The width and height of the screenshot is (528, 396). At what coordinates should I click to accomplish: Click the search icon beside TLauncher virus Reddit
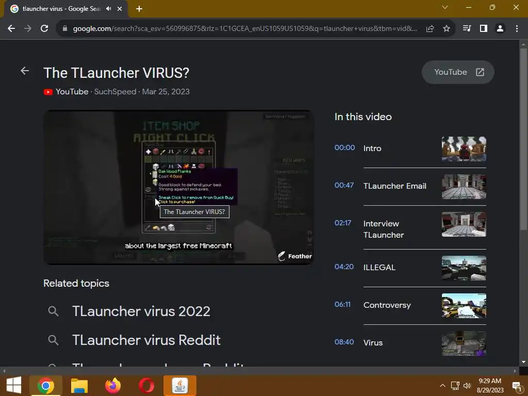53,340
